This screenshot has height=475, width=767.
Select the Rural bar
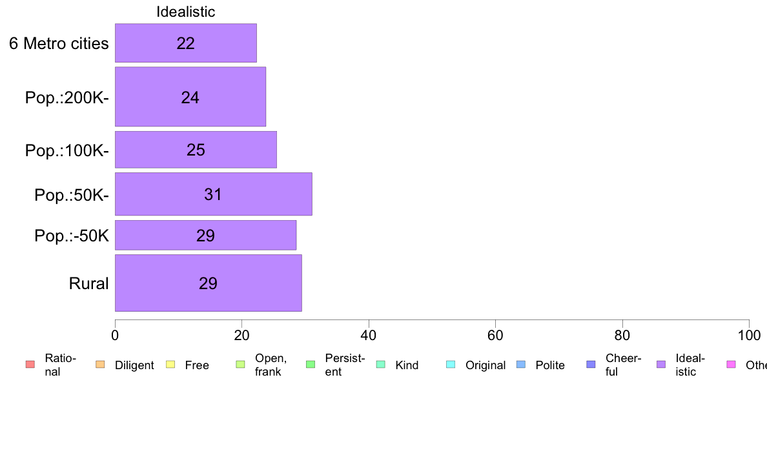(x=209, y=283)
